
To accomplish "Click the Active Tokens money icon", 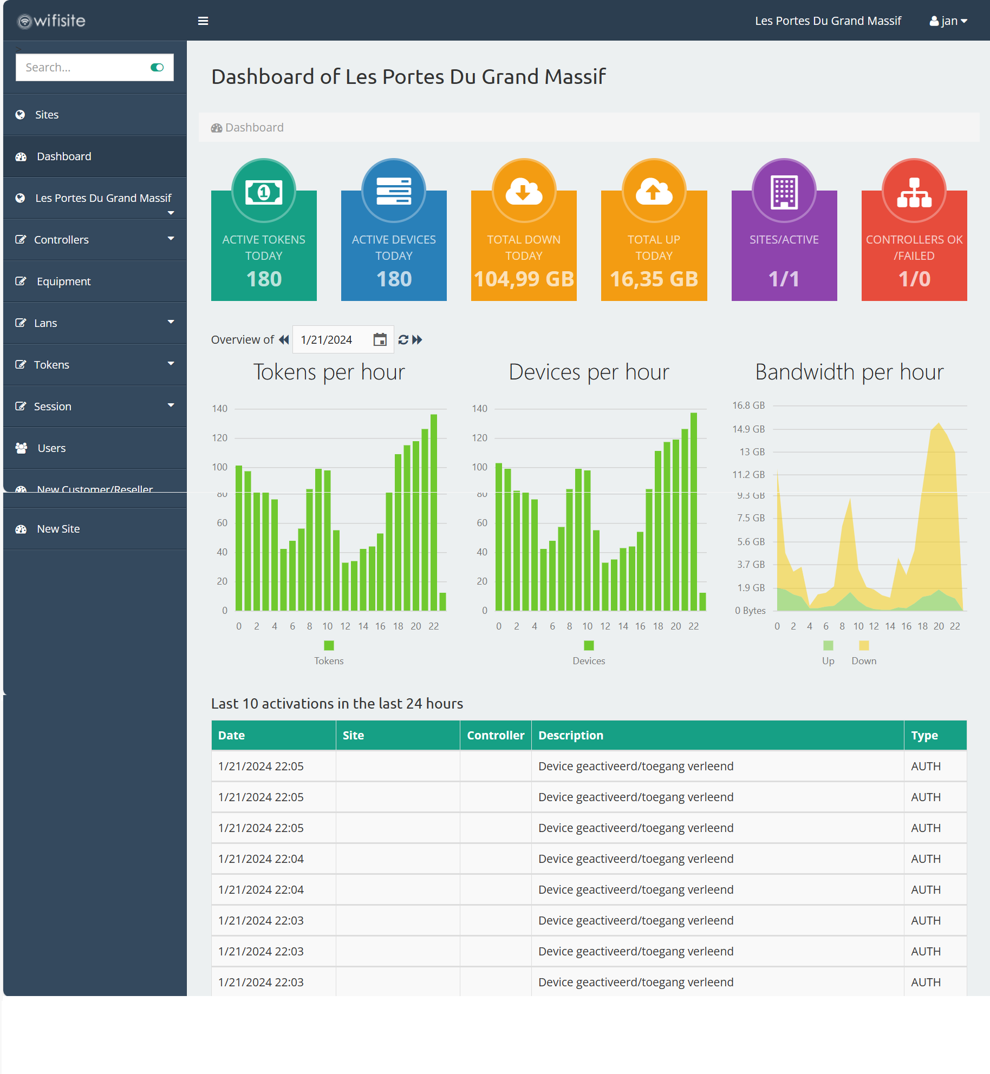I will pyautogui.click(x=264, y=192).
